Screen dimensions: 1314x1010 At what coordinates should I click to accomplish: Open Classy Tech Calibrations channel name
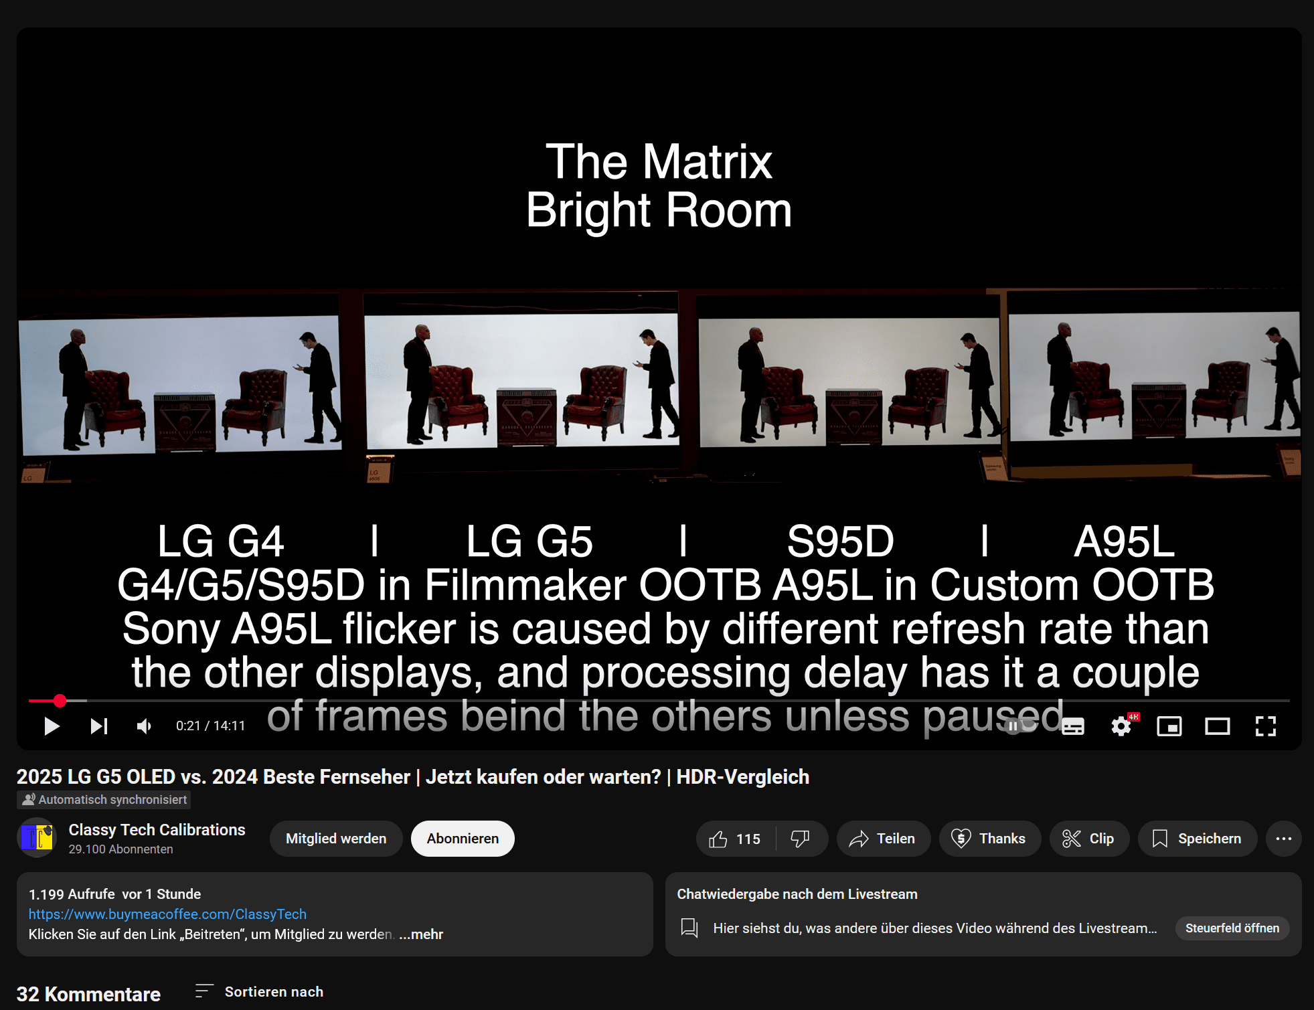(157, 830)
